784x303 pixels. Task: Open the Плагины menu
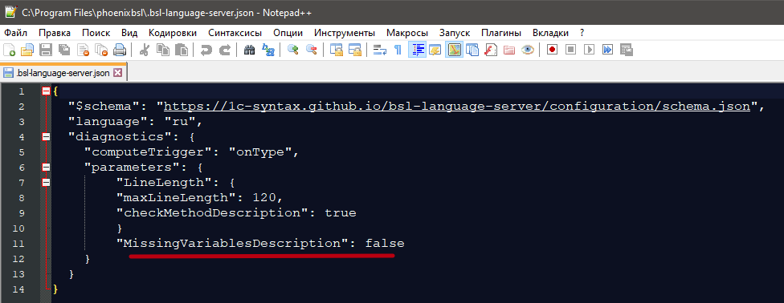[x=501, y=33]
